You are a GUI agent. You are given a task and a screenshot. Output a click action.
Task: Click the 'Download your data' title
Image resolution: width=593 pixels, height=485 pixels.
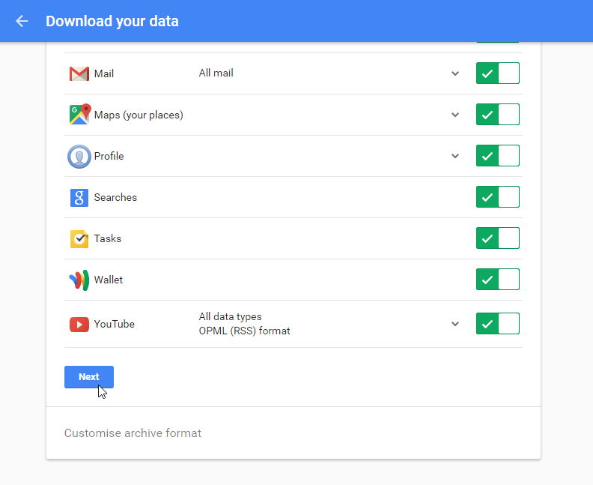[x=112, y=22]
